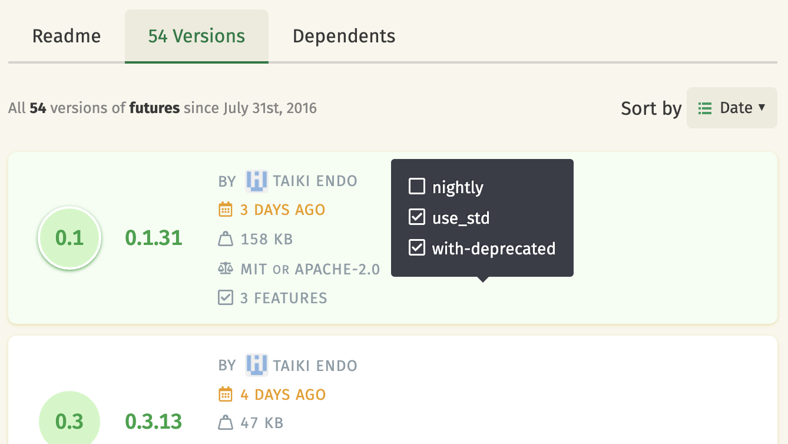Click calendar icon beside 3 DAYS AGO
Viewport: 788px width, 444px height.
pyautogui.click(x=226, y=210)
